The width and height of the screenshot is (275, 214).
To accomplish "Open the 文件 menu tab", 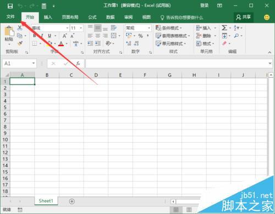I will (10, 17).
